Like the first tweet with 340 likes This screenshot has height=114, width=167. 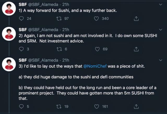point(97,18)
